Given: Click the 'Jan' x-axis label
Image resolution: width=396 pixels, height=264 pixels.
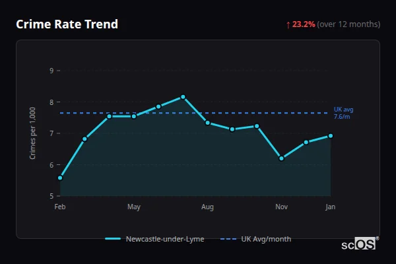Looking at the screenshot, I should click(331, 207).
